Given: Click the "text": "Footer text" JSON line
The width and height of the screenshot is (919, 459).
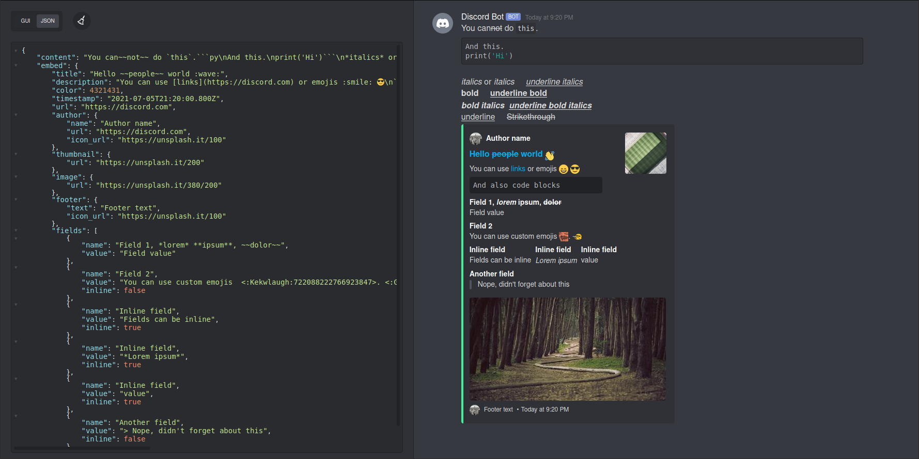Looking at the screenshot, I should pos(113,208).
